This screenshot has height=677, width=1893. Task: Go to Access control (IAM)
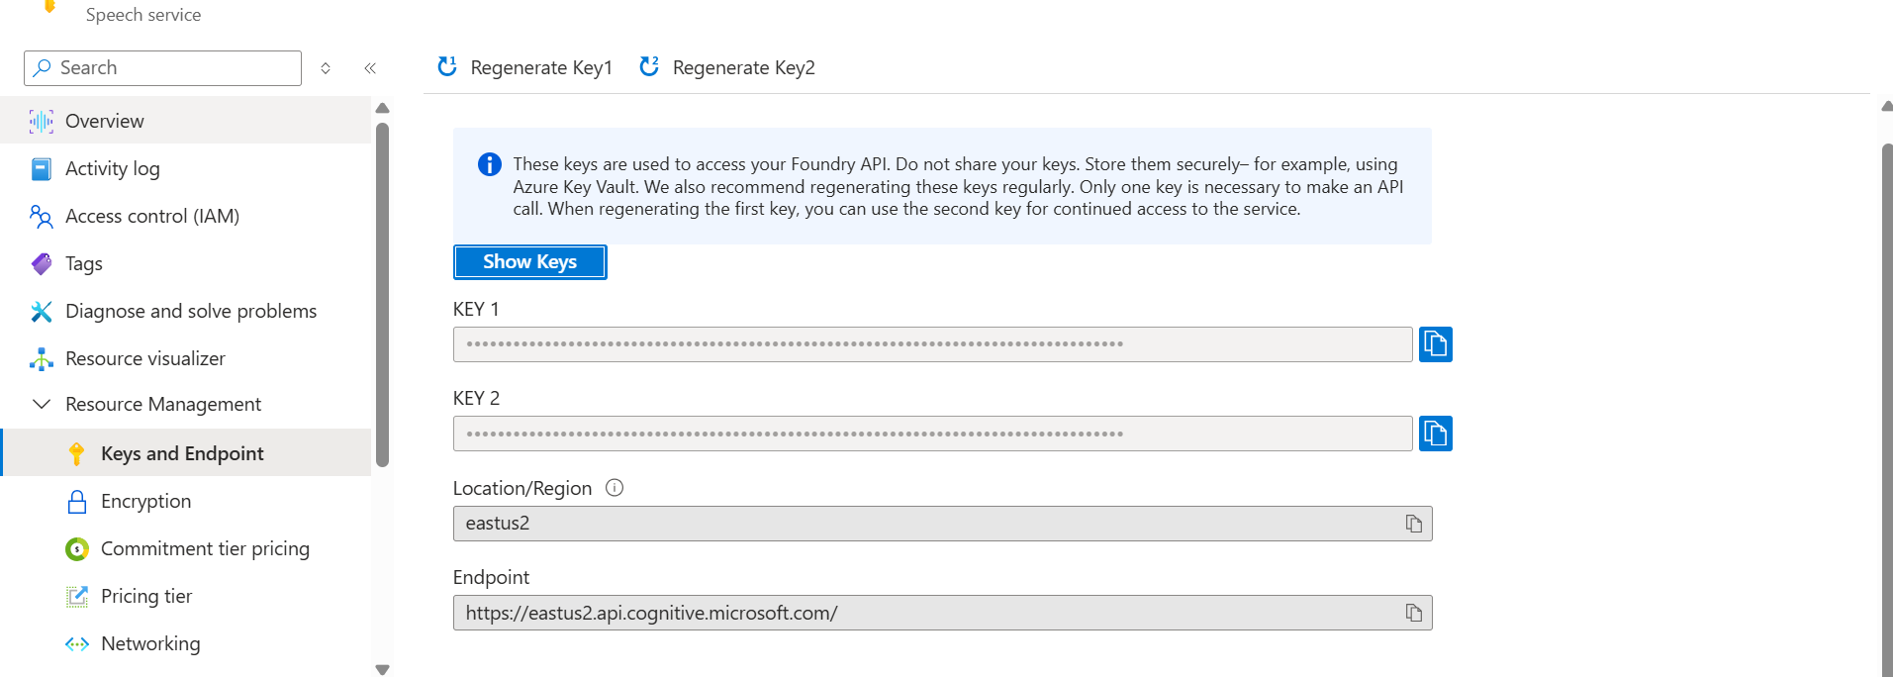point(151,216)
